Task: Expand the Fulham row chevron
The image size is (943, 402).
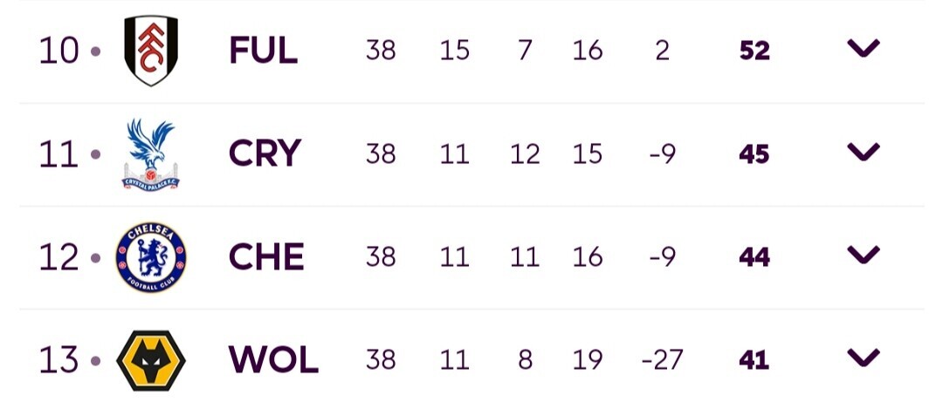Action: 864,48
